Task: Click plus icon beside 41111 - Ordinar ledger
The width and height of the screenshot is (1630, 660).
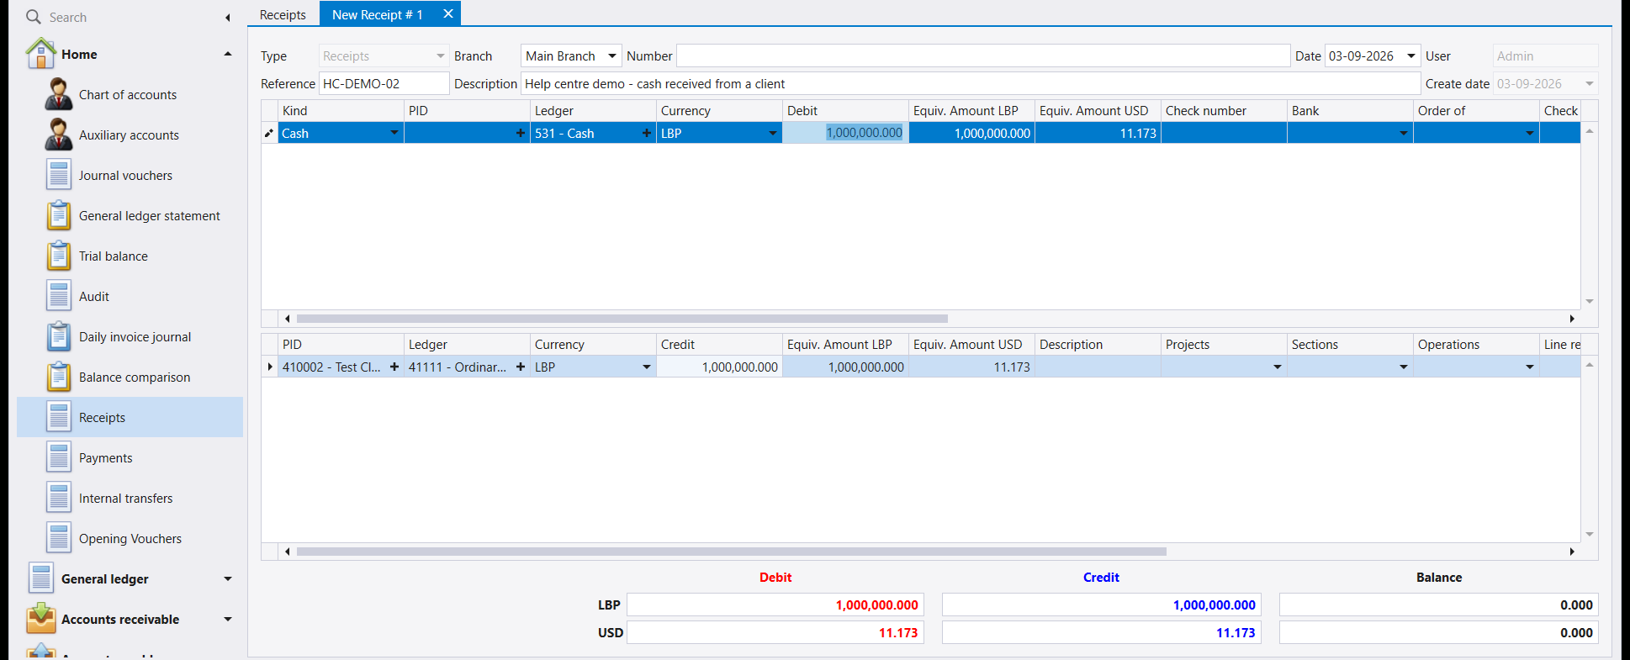Action: tap(520, 367)
